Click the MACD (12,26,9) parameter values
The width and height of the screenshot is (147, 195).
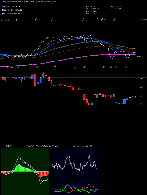tap(40, 146)
